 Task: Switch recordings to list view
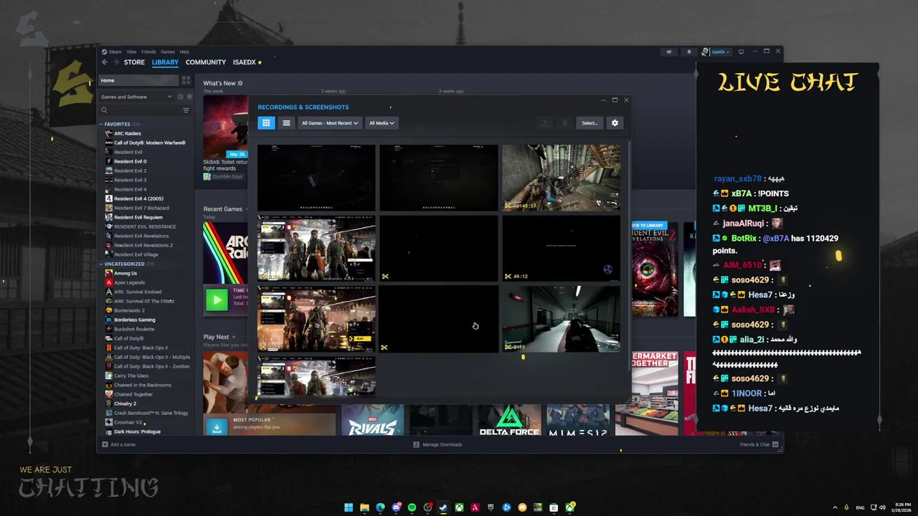pyautogui.click(x=286, y=123)
